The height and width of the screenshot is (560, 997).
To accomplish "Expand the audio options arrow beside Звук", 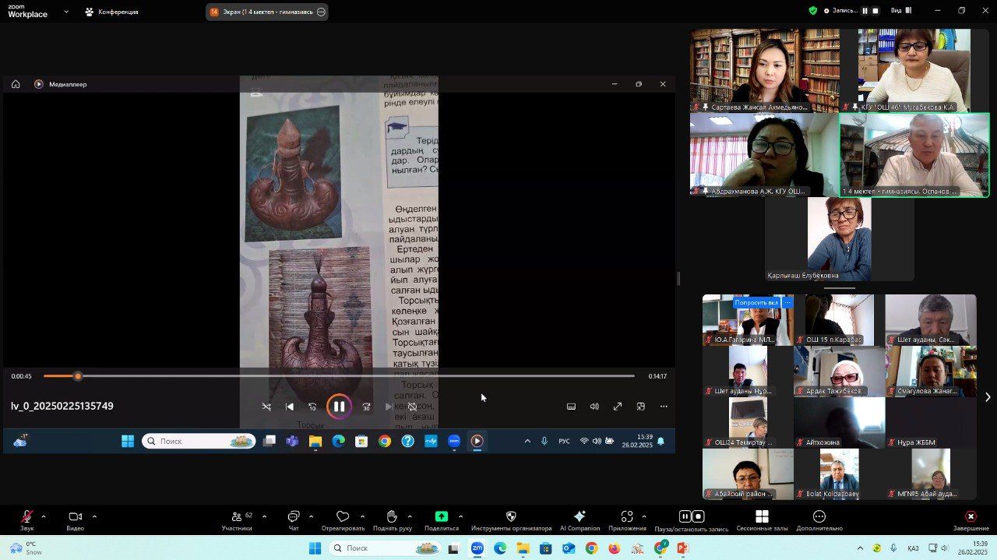I will point(44,516).
